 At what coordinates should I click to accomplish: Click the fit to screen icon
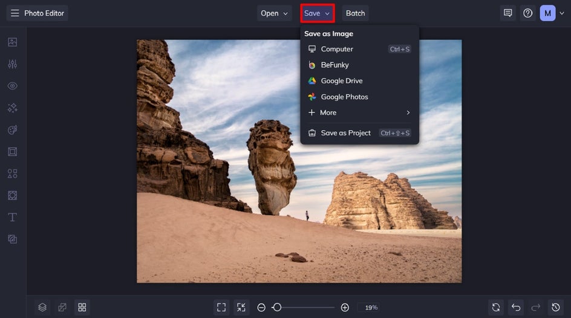point(221,308)
